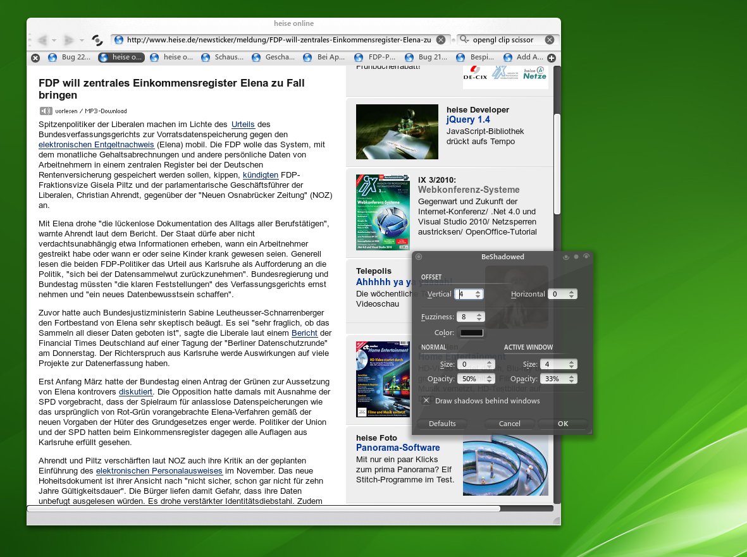Go forward using the browser forward arrow
Screen dimensions: 747x557
click(68, 40)
